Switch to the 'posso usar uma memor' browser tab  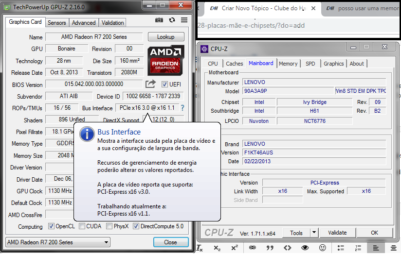click(x=362, y=8)
